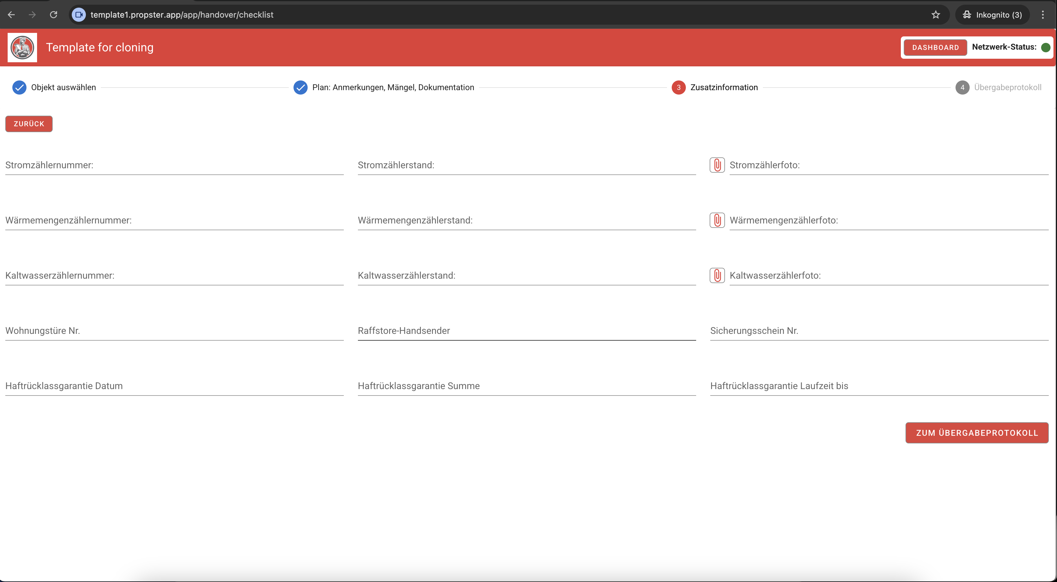Open browser three-dot menu

[1043, 15]
